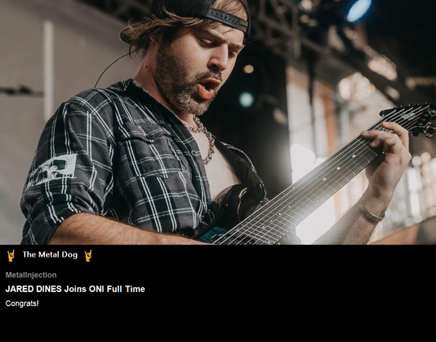436x342 pixels.
Task: Open the JARED DINES Joins ONI headline
Action: pyautogui.click(x=75, y=289)
